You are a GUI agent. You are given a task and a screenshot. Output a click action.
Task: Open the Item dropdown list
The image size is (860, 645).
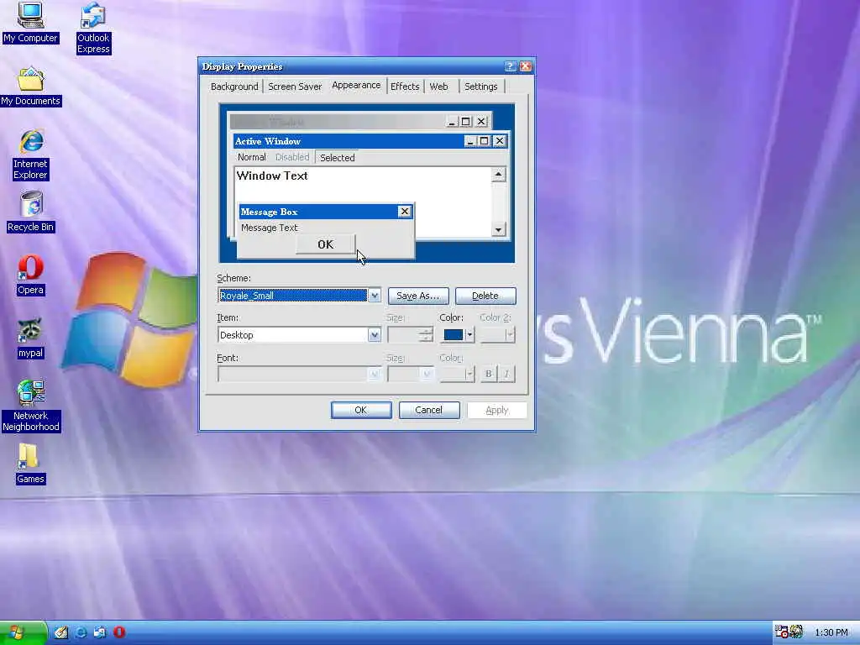point(374,335)
